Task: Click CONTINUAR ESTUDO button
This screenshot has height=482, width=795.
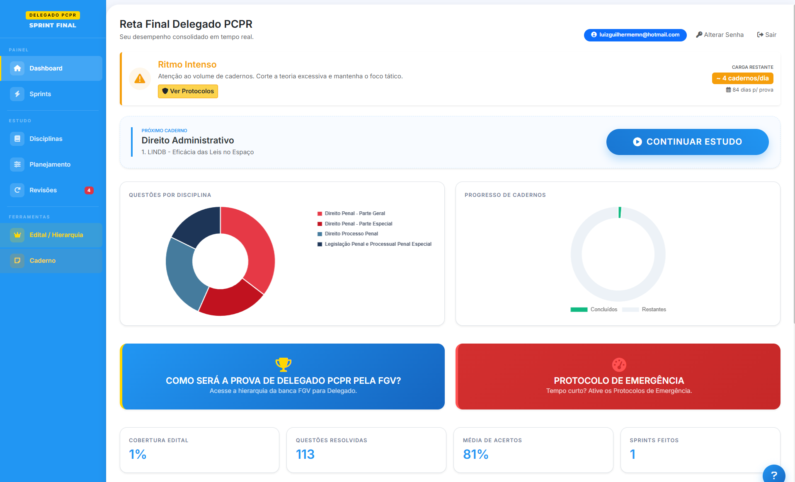Action: pyautogui.click(x=687, y=142)
